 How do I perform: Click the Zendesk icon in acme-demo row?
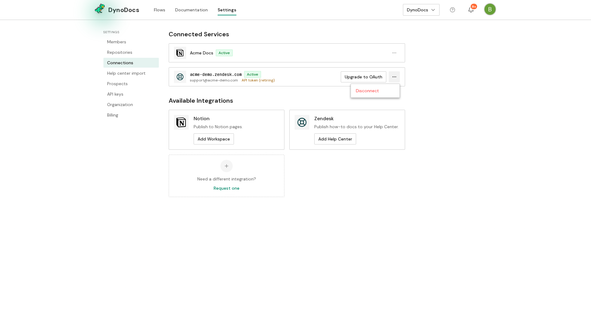pyautogui.click(x=180, y=77)
